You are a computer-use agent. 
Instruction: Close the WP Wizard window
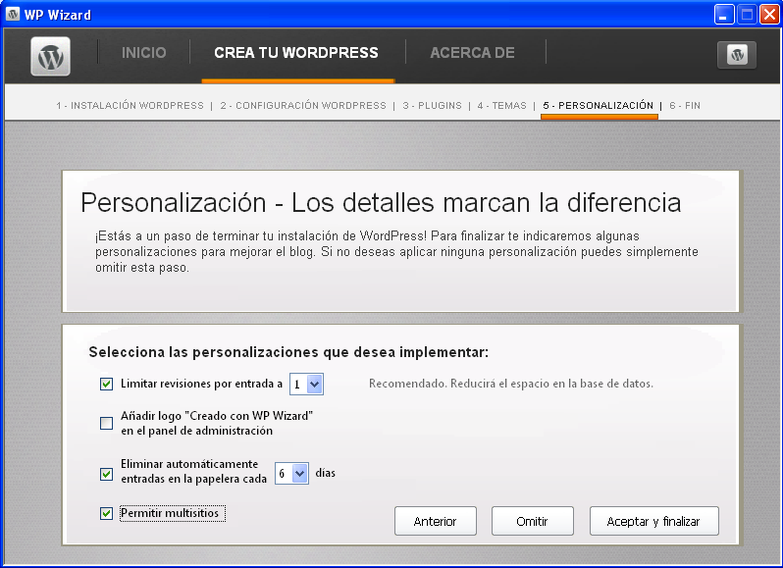769,15
